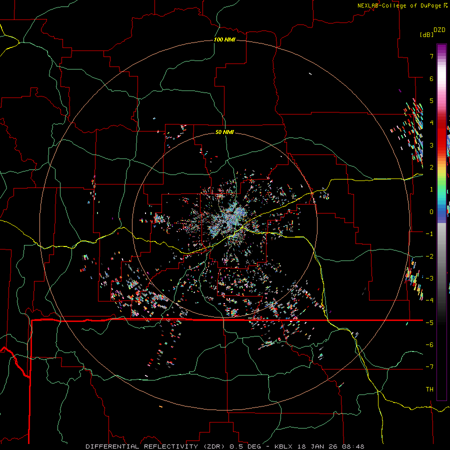Click the '-1' tick value on the color scale
Image resolution: width=450 pixels, height=450 pixels.
(x=429, y=234)
